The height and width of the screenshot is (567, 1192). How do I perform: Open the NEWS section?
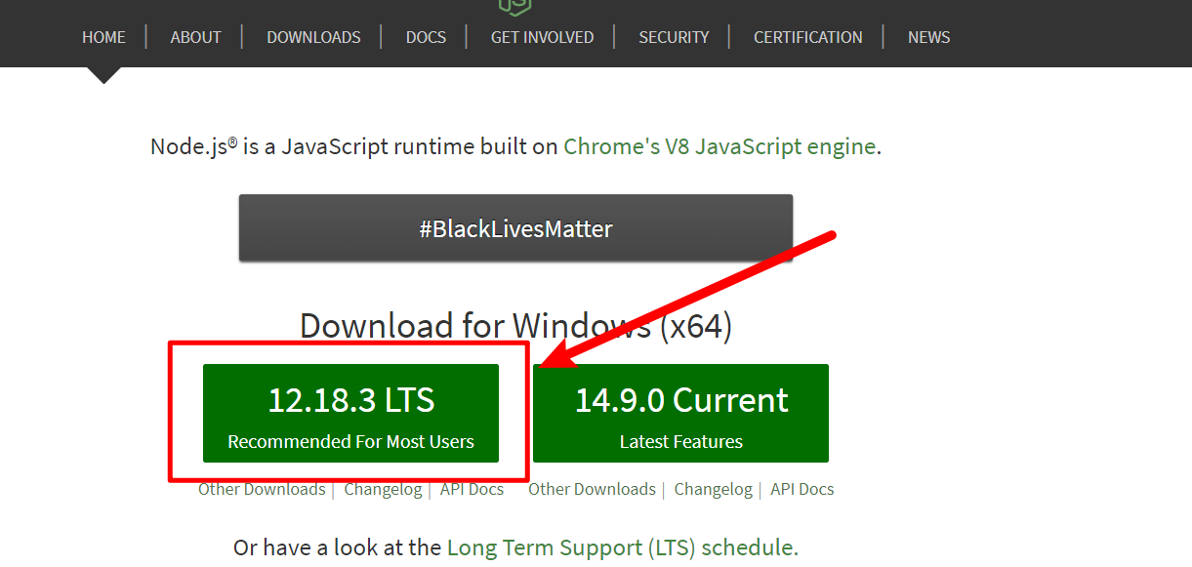(x=928, y=37)
